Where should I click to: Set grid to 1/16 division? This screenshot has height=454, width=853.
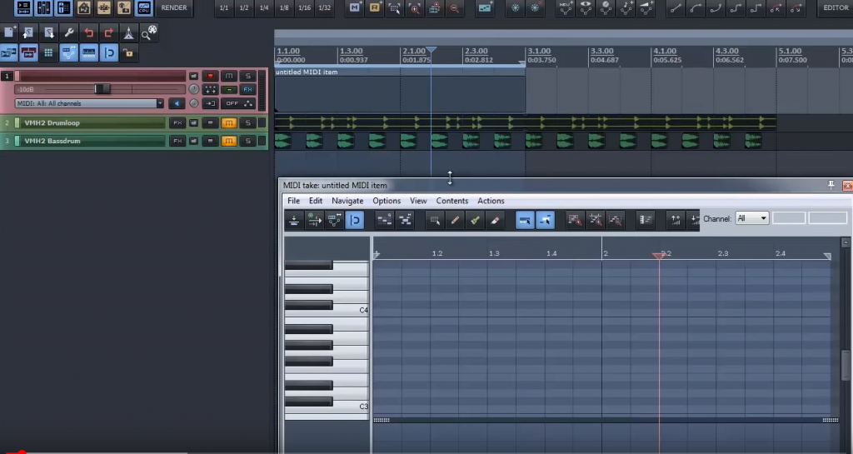click(x=305, y=7)
